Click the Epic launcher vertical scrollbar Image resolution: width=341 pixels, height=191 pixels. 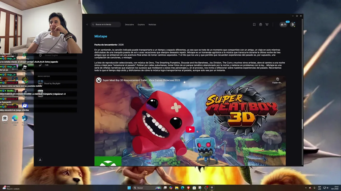coord(302,124)
